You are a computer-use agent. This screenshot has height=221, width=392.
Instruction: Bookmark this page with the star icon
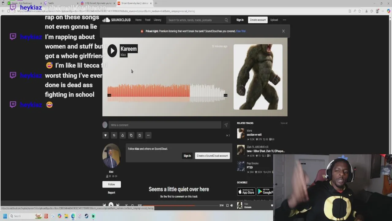pyautogui.click(x=360, y=11)
